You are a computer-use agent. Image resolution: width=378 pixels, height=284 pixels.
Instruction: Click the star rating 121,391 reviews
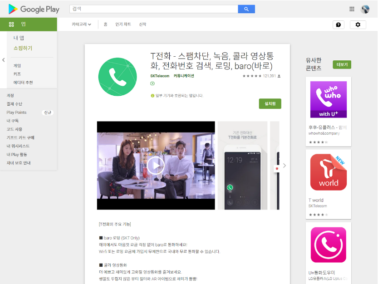coord(261,76)
